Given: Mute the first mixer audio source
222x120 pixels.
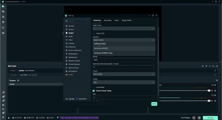Looking at the screenshot, I should coord(212,91).
